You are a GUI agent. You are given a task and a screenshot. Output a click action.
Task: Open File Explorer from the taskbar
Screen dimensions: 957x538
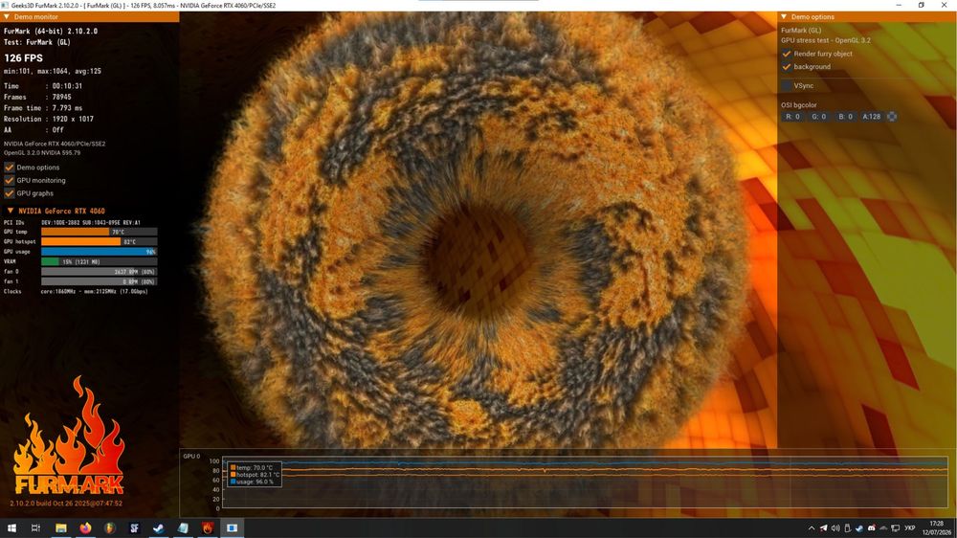pos(61,528)
